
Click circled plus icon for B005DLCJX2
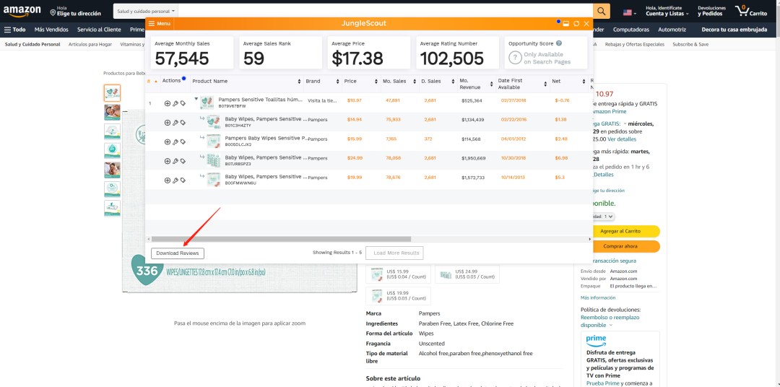167,142
